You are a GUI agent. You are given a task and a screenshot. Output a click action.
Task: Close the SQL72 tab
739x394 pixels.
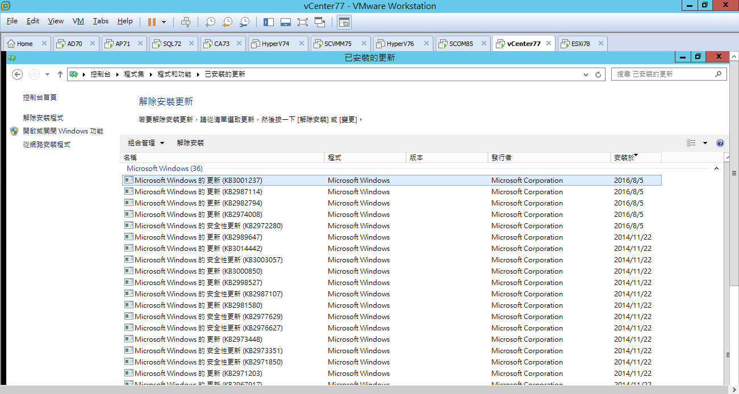191,44
